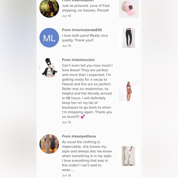The width and height of the screenshot is (178, 178).
Task: Click the Jun 18 review date
Action: click(67, 16)
